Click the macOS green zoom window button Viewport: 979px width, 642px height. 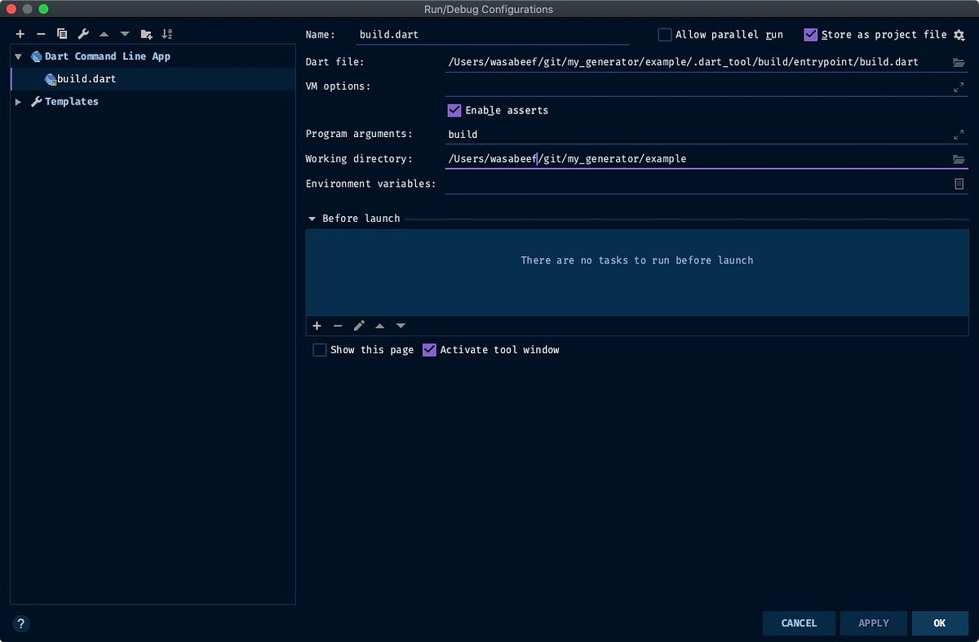pyautogui.click(x=43, y=9)
